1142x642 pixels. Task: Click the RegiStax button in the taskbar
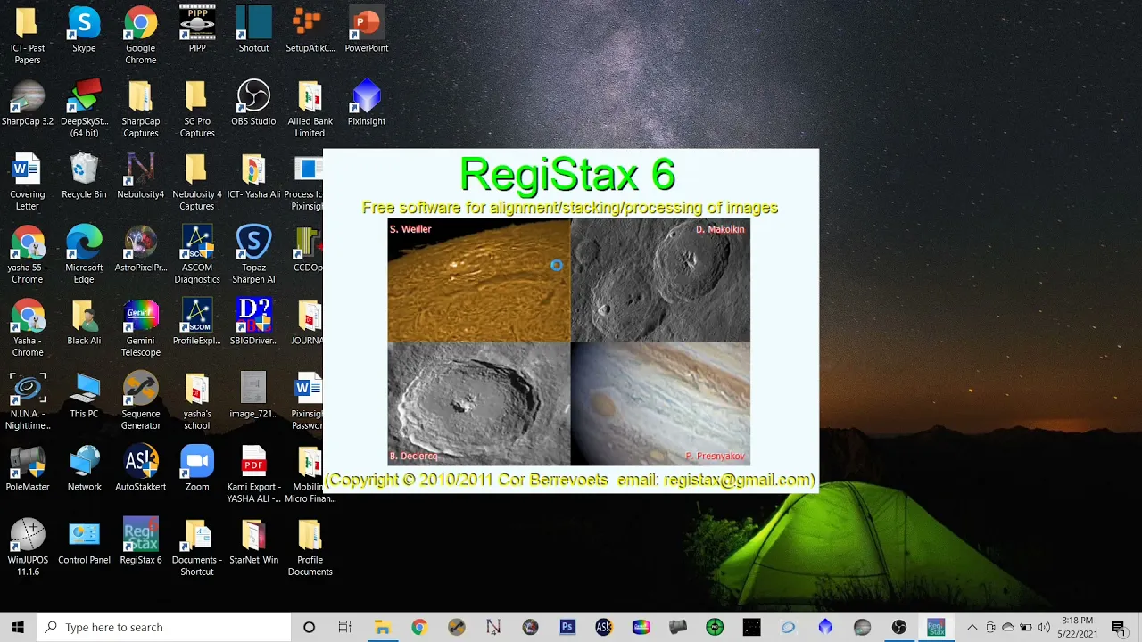pyautogui.click(x=935, y=627)
